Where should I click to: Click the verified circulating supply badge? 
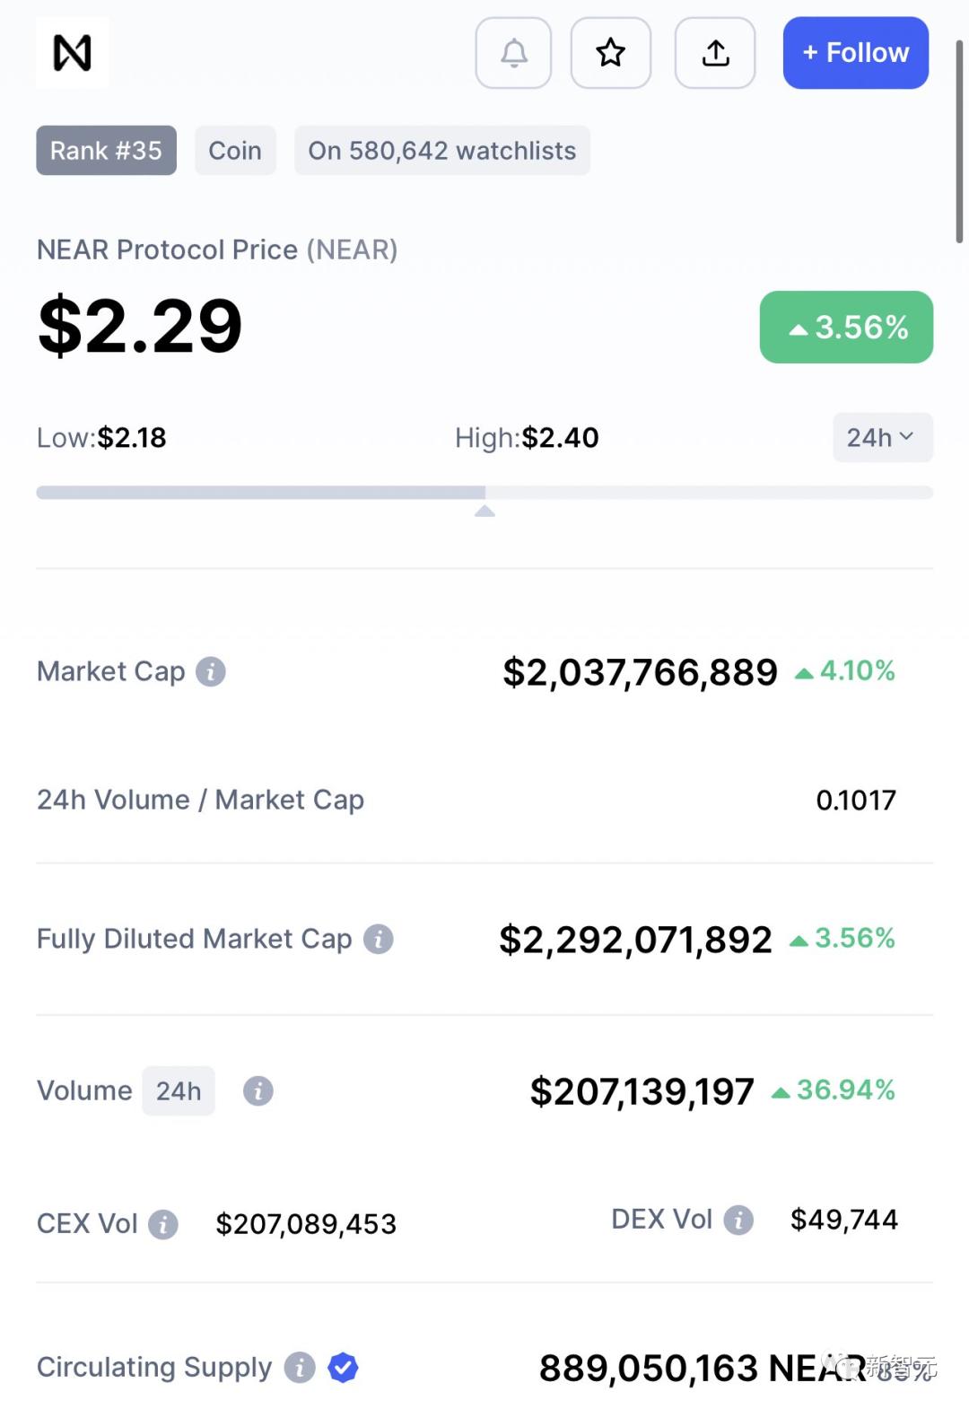[x=343, y=1368]
